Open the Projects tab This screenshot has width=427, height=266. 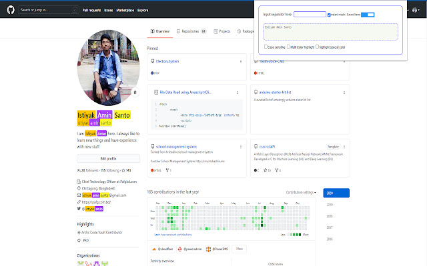pyautogui.click(x=222, y=31)
